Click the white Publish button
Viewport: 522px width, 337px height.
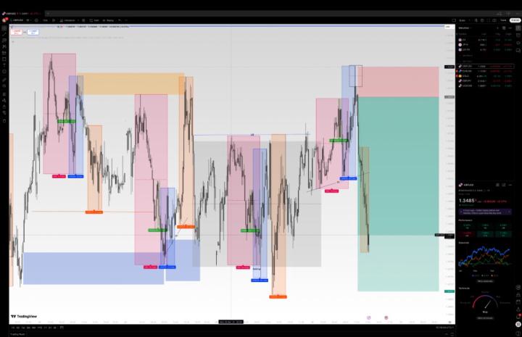coord(515,20)
